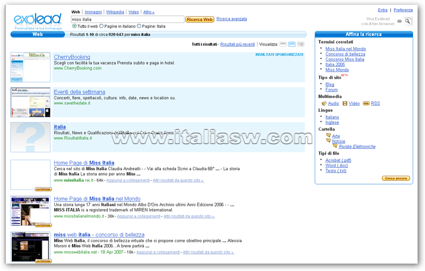Refine with Concorso di bellezza term
Viewport: 425px width, 271px height.
tap(345, 54)
